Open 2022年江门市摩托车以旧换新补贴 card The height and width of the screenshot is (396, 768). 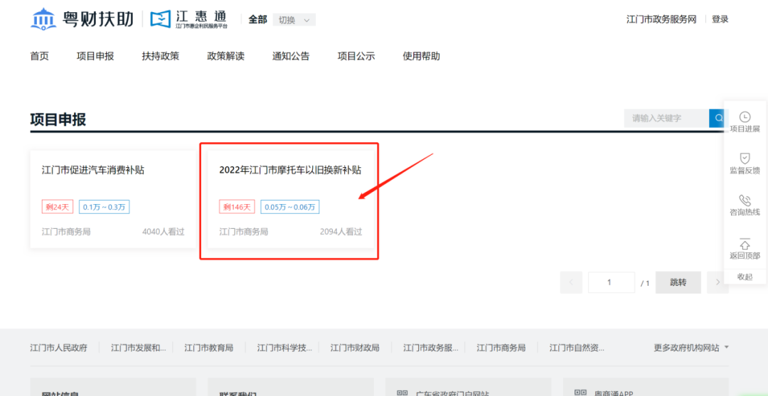(x=291, y=199)
